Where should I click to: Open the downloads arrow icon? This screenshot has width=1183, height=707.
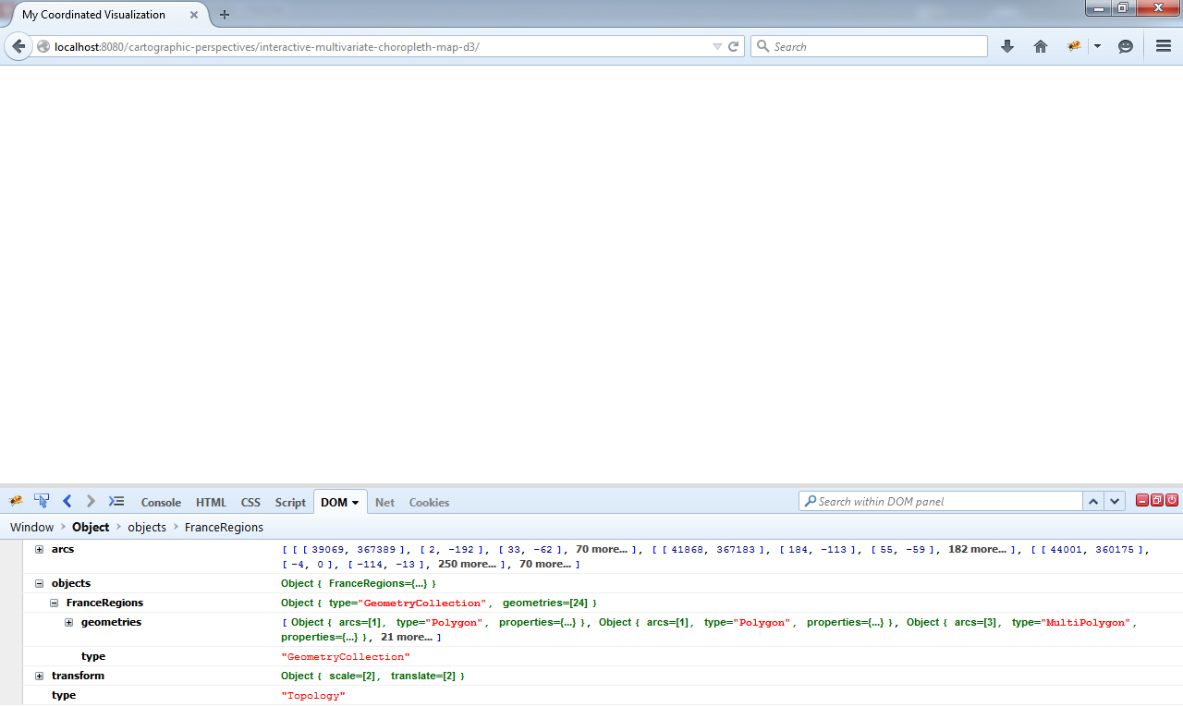click(x=1007, y=46)
